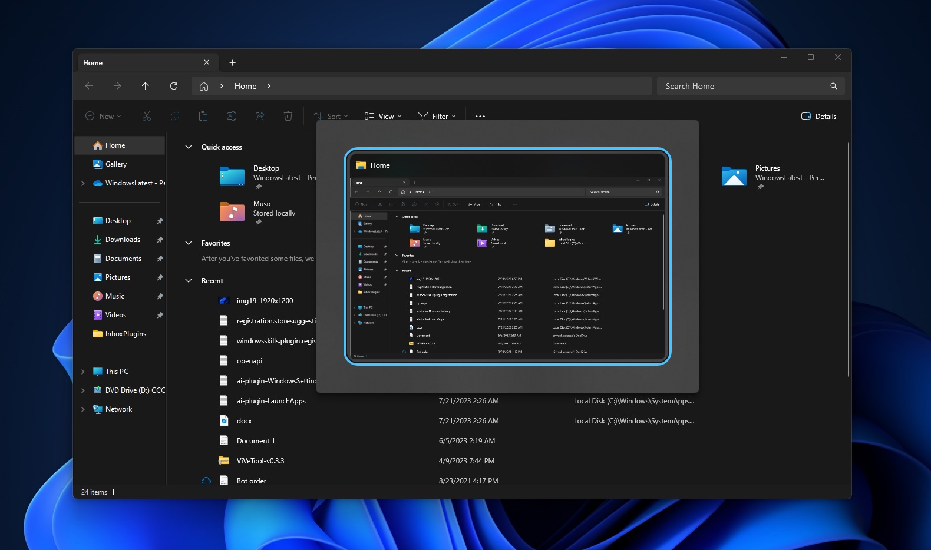Image resolution: width=931 pixels, height=550 pixels.
Task: Expand WindowsLatest OneDrive tree node
Action: [82, 183]
